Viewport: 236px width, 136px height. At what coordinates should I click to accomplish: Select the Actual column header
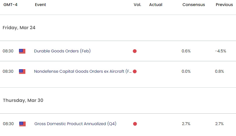pos(156,5)
